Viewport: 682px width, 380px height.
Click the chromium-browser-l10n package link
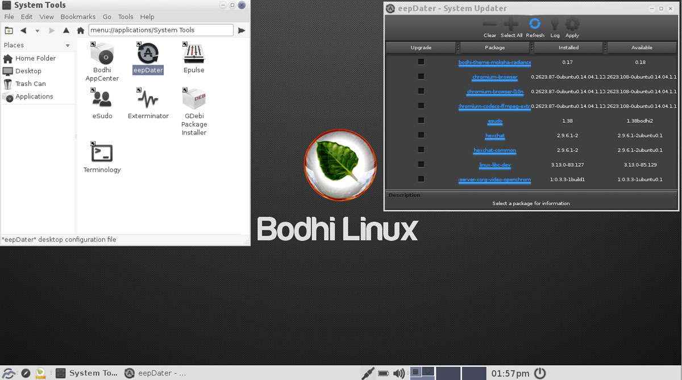(495, 92)
